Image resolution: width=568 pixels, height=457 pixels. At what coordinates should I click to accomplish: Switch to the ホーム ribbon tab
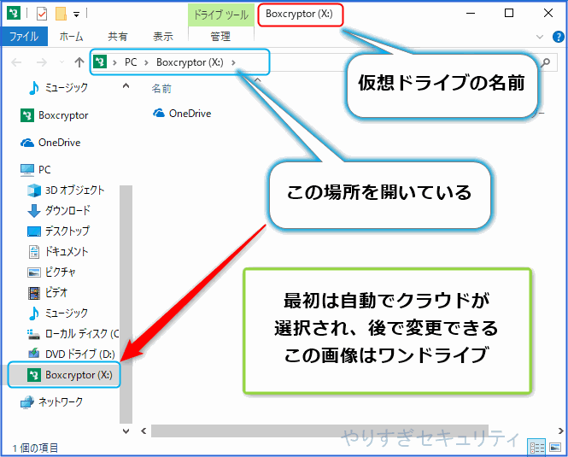pyautogui.click(x=71, y=36)
